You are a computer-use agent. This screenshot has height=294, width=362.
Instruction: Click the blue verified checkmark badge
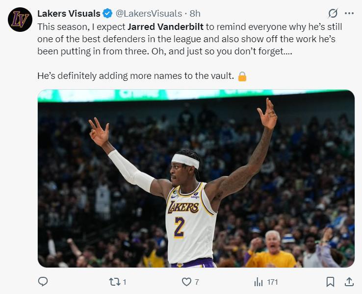pyautogui.click(x=107, y=13)
